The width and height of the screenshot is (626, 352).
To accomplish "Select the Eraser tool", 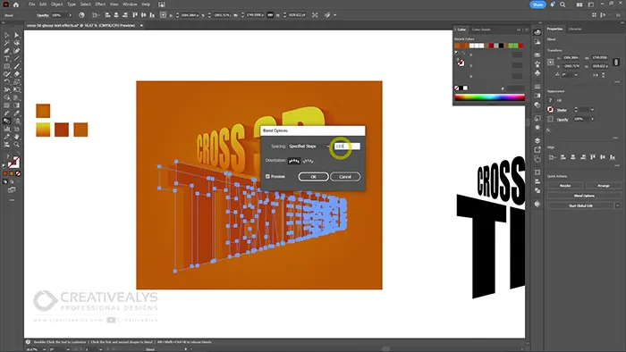I will 17,74.
